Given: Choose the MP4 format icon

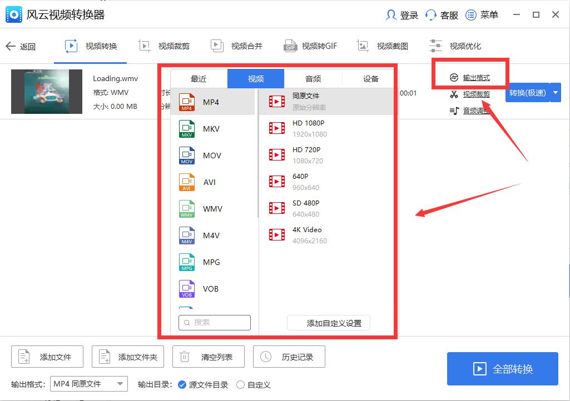Looking at the screenshot, I should point(187,102).
